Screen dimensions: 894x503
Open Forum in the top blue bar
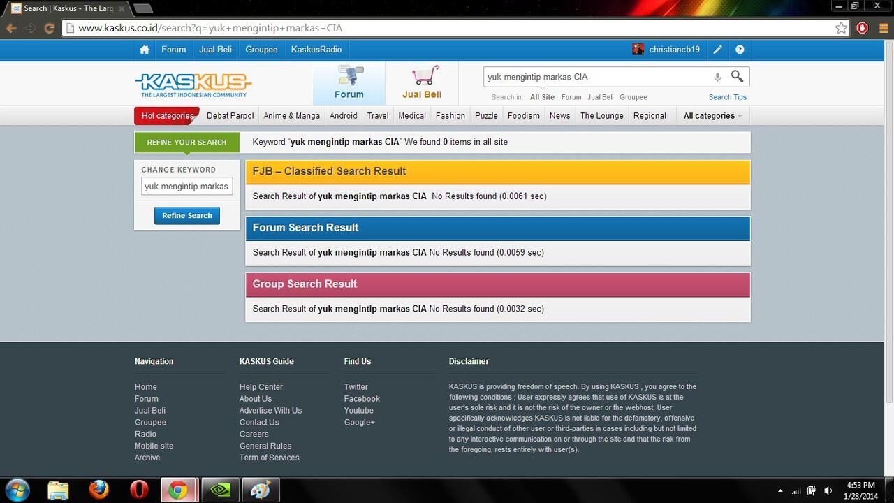tap(173, 50)
